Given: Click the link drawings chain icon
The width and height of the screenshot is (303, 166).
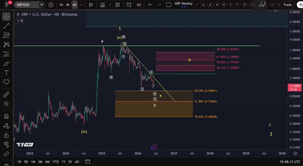Looking at the screenshot, I should point(6,153).
